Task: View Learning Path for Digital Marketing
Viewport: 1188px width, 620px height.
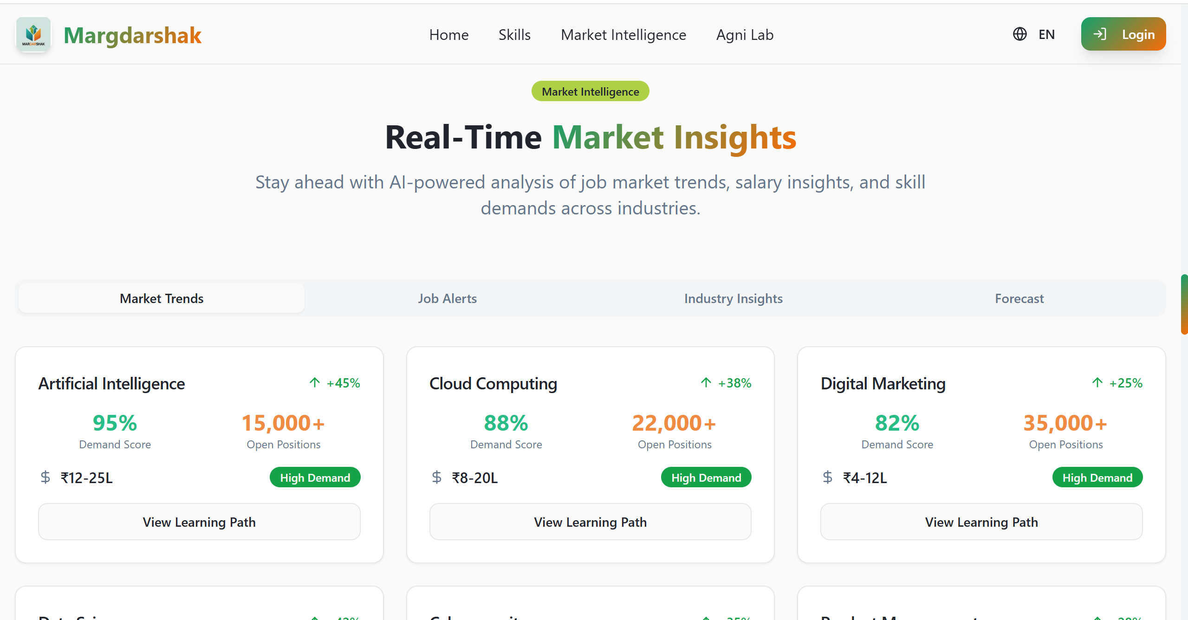Action: tap(981, 522)
